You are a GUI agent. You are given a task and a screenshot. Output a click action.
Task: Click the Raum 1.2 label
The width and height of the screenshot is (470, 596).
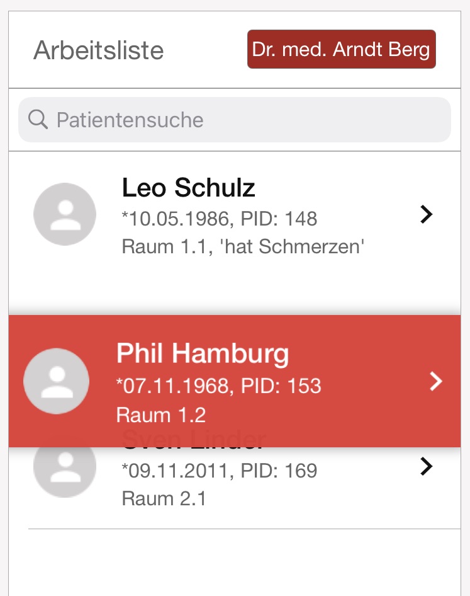click(x=161, y=415)
